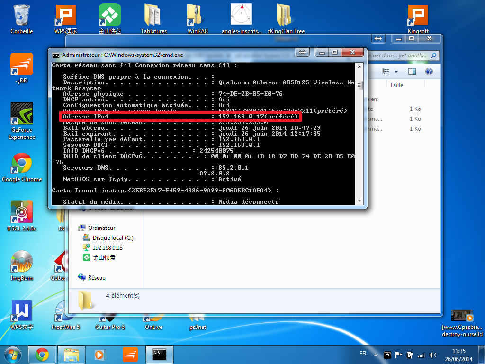
Task: Click the volume speaker tray icon
Action: point(431,355)
